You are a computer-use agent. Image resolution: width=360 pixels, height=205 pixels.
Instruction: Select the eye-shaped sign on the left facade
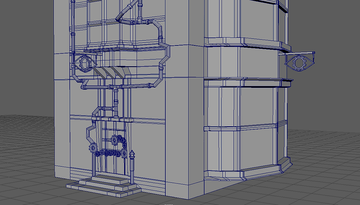tap(84, 63)
